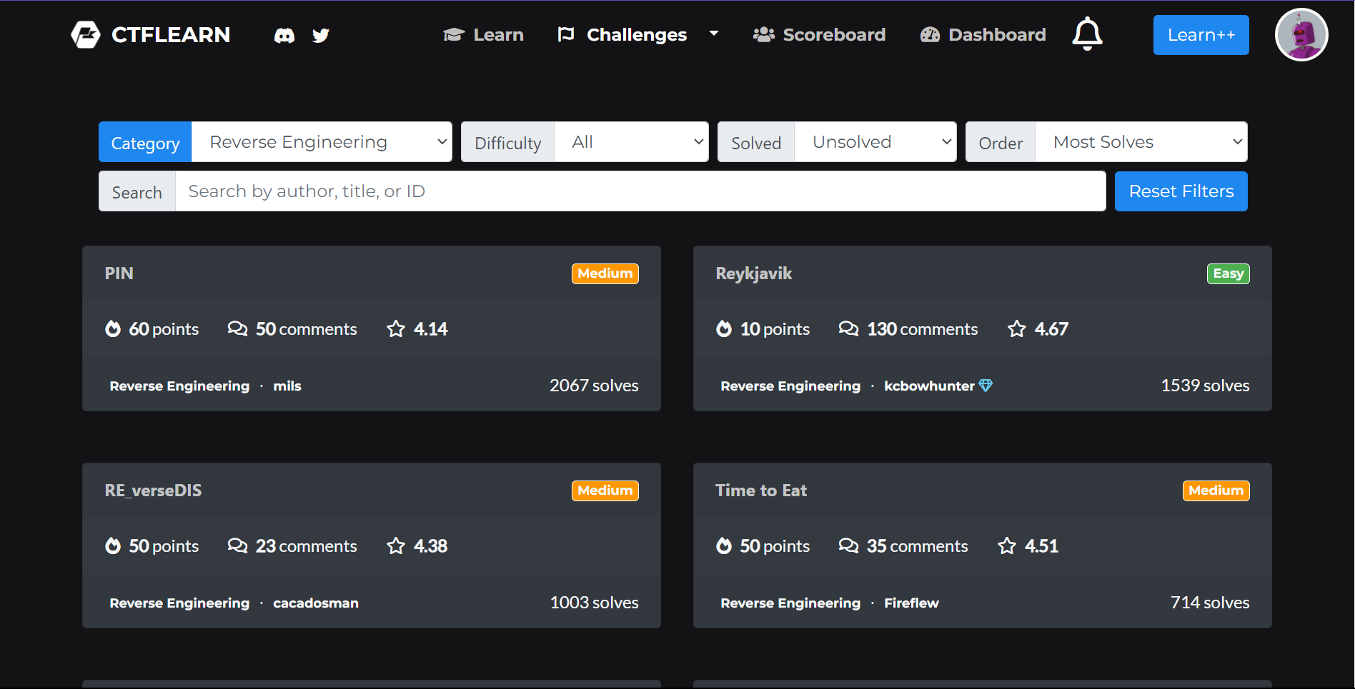Click the notifications bell icon
Screen dimensions: 1355x689
click(1087, 34)
